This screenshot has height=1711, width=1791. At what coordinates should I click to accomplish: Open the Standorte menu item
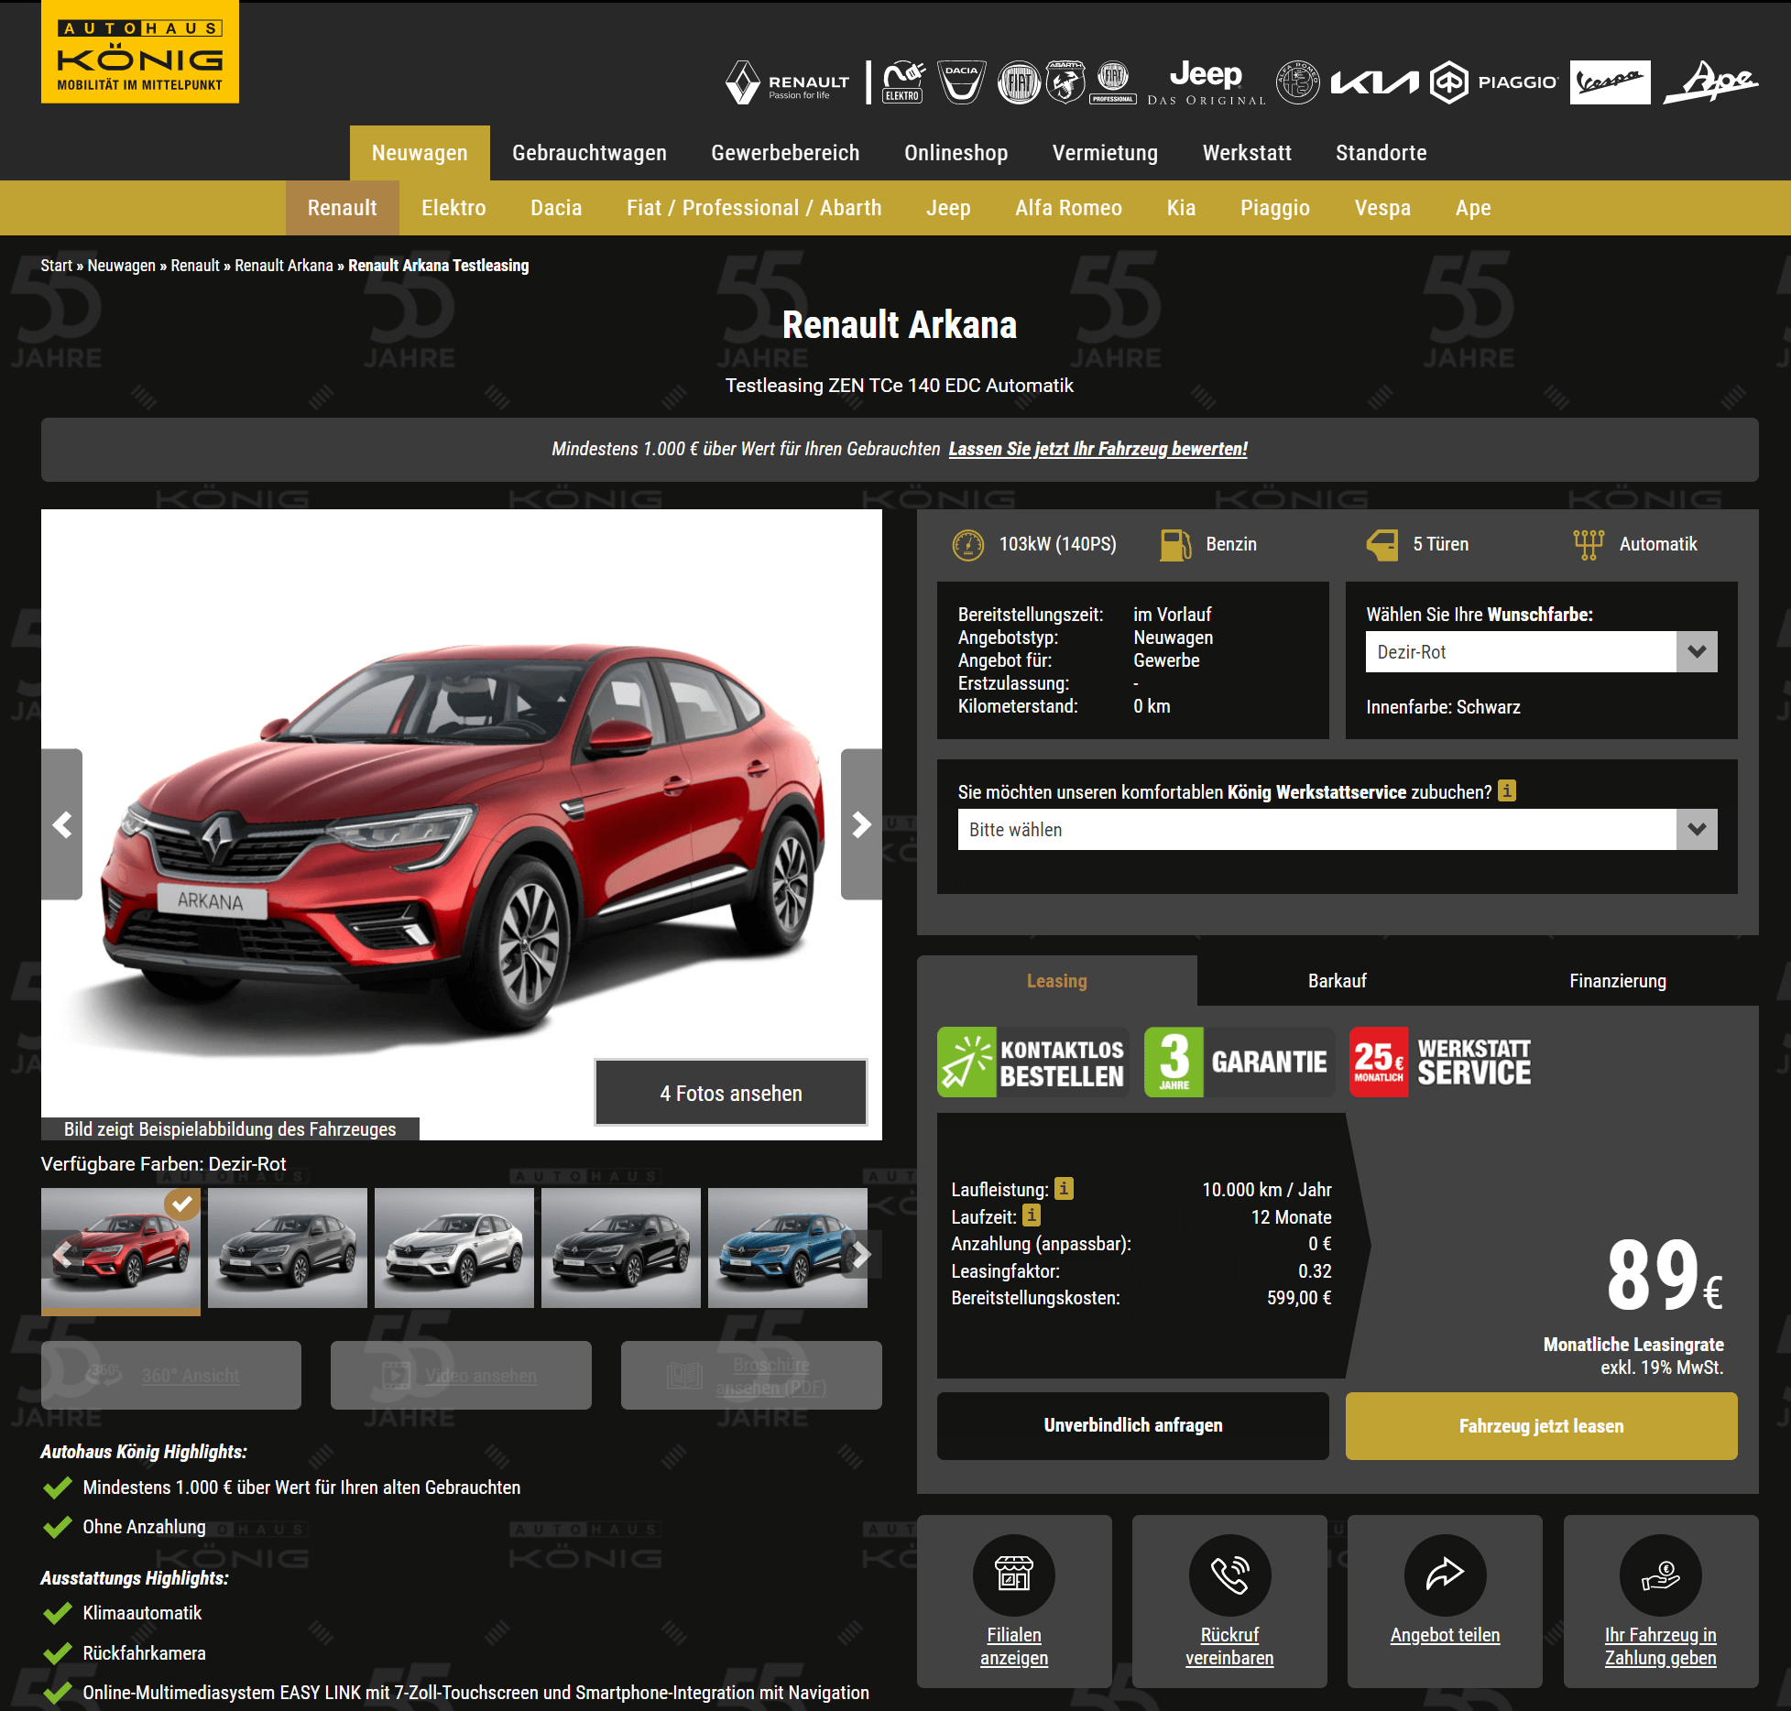1381,153
